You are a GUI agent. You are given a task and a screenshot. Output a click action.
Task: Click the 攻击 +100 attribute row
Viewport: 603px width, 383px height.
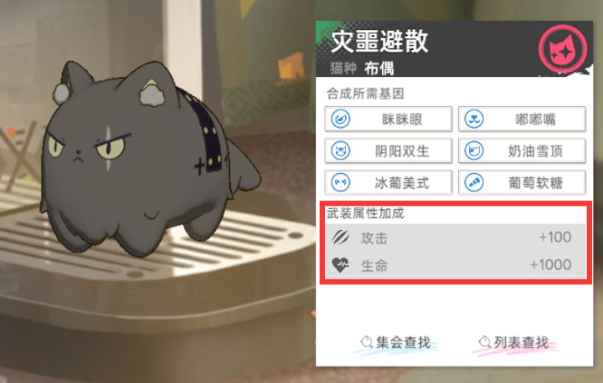456,237
